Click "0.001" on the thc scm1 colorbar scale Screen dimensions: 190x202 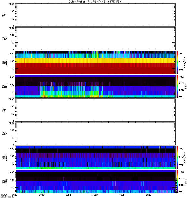point(181,191)
